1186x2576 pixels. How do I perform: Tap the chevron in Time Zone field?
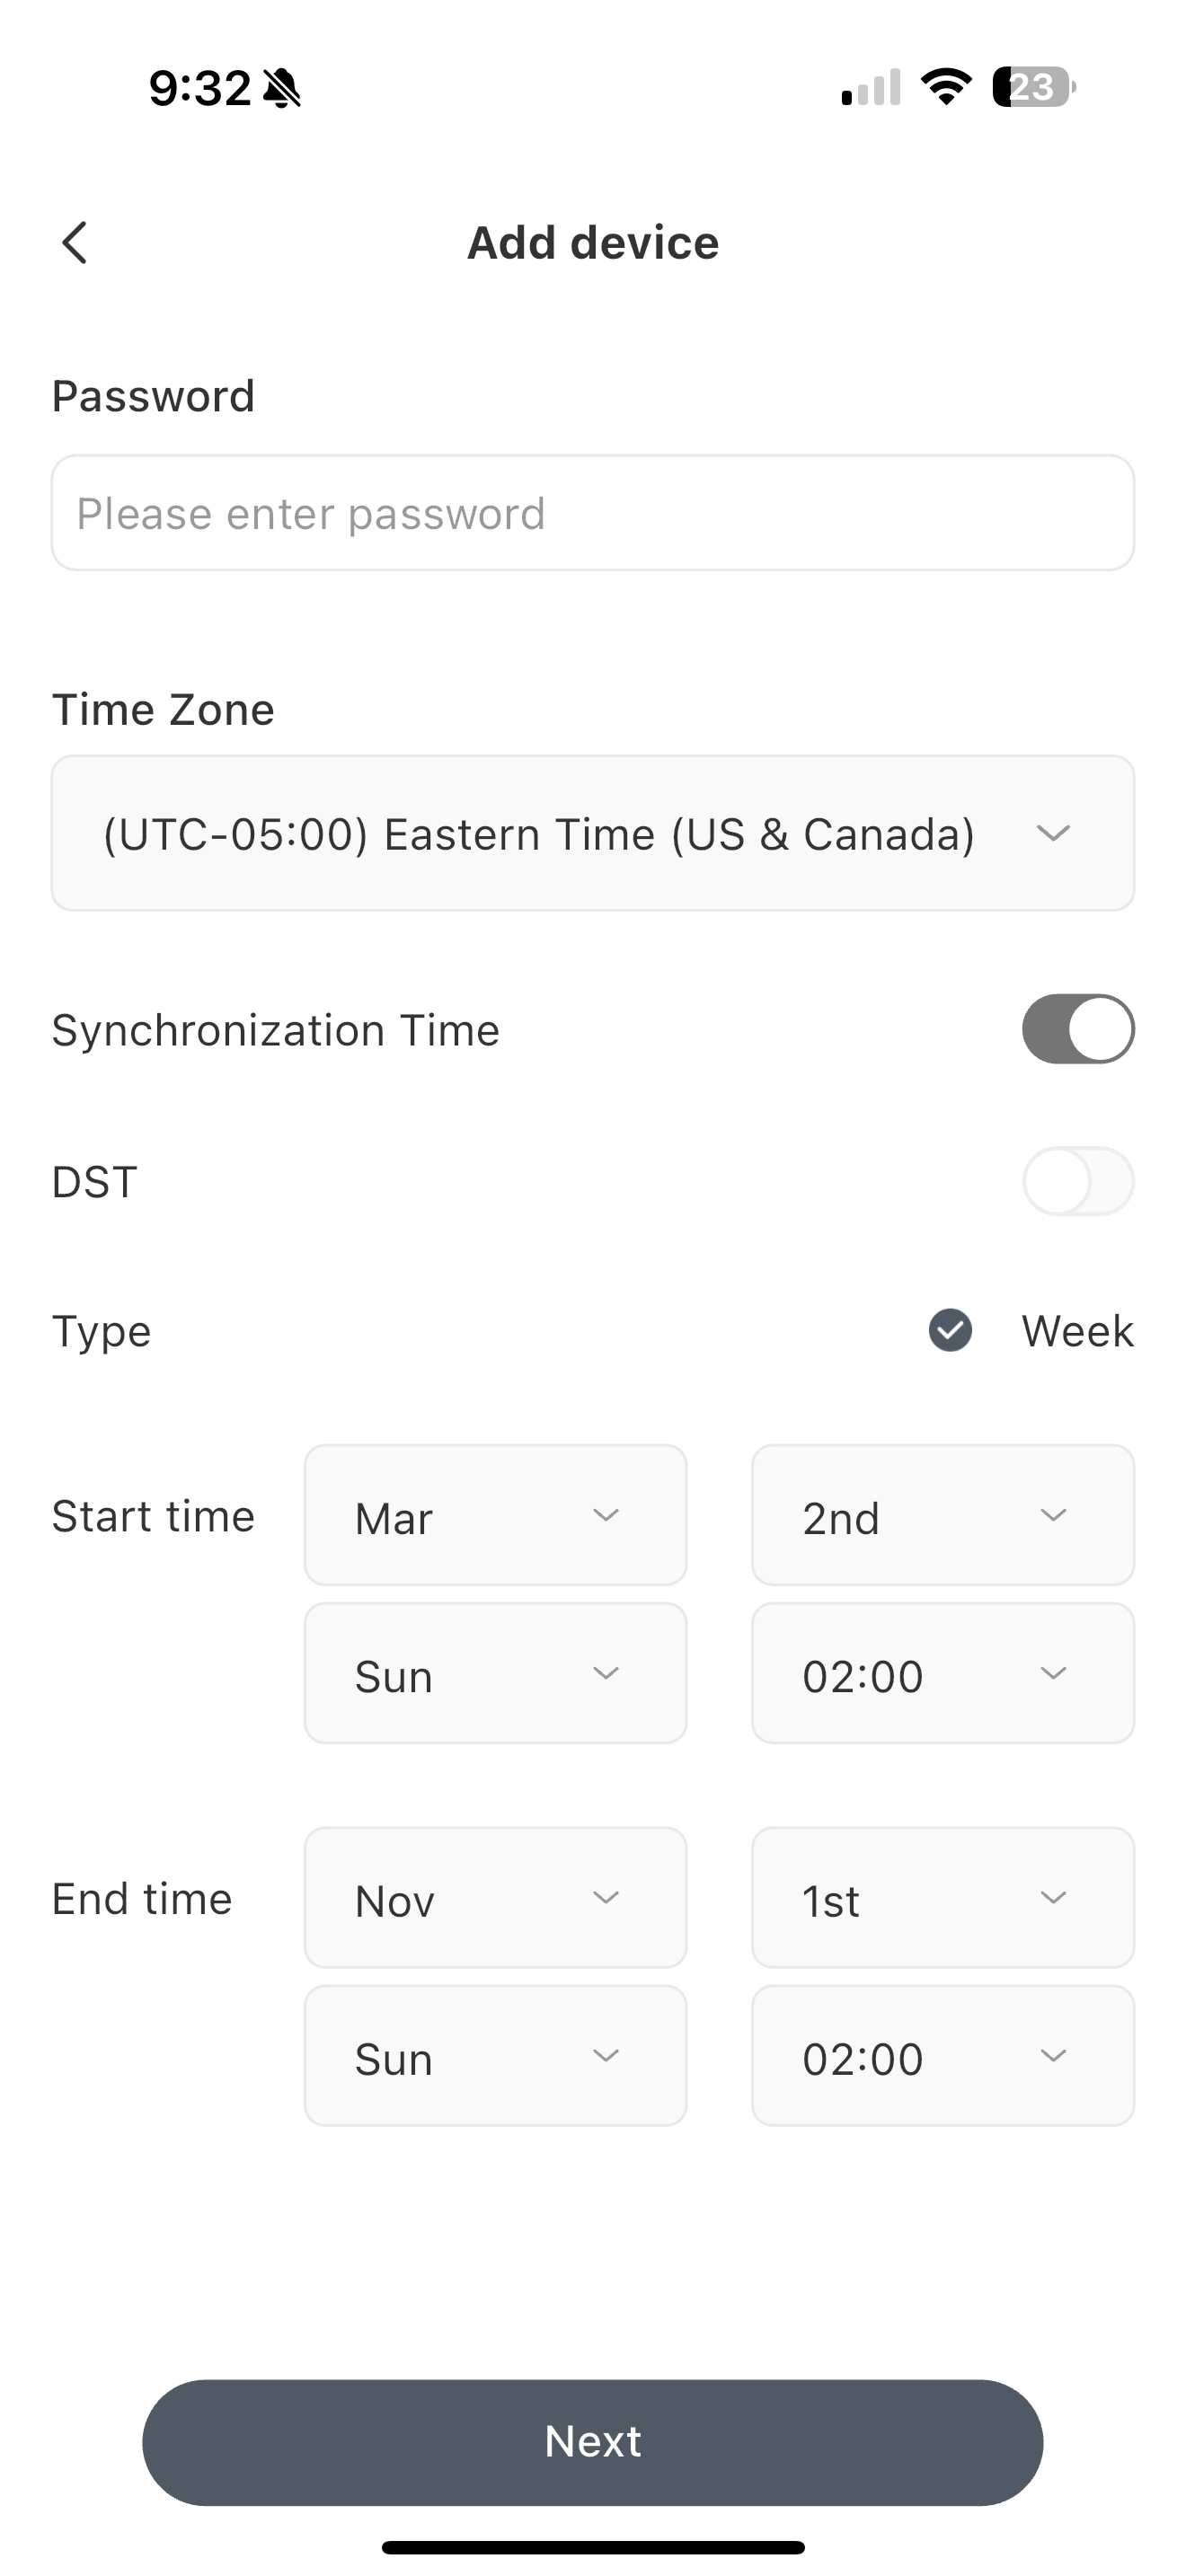pyautogui.click(x=1053, y=833)
